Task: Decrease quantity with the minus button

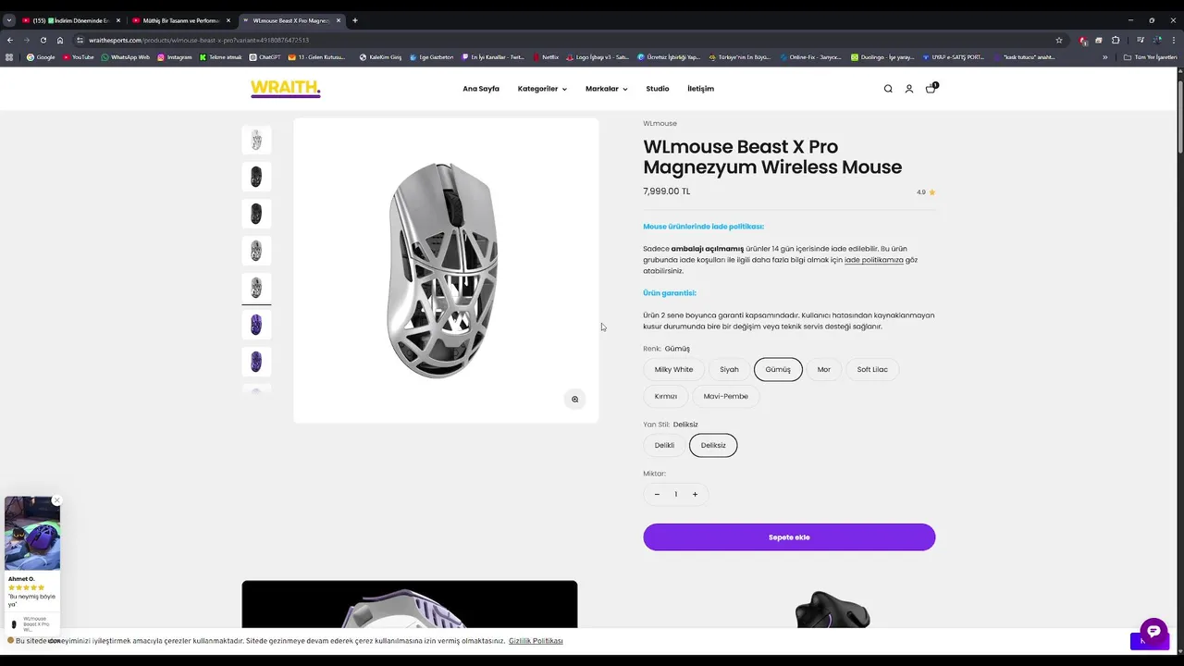Action: pyautogui.click(x=657, y=495)
